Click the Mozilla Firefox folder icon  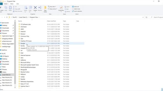(19, 72)
